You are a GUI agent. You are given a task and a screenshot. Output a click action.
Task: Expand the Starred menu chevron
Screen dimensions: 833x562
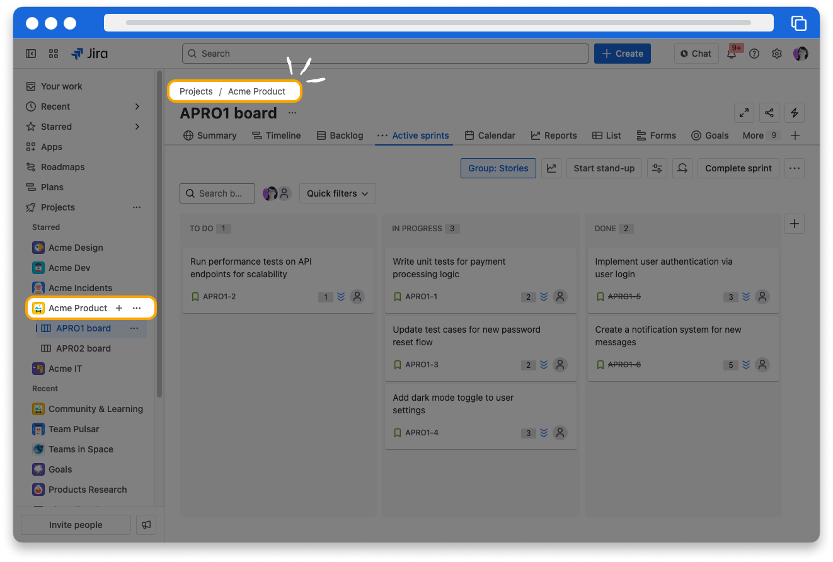[137, 127]
